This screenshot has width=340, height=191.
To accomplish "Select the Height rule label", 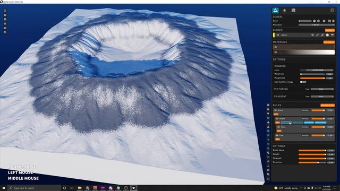I will click(282, 119).
